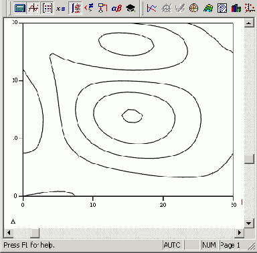
Task: Insert an X-Y plot
Action: point(152,8)
